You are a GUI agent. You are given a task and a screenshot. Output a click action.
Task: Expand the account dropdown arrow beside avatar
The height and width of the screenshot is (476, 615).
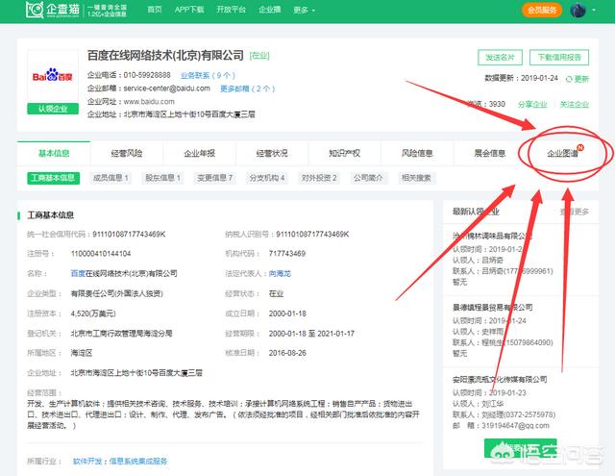(x=594, y=11)
